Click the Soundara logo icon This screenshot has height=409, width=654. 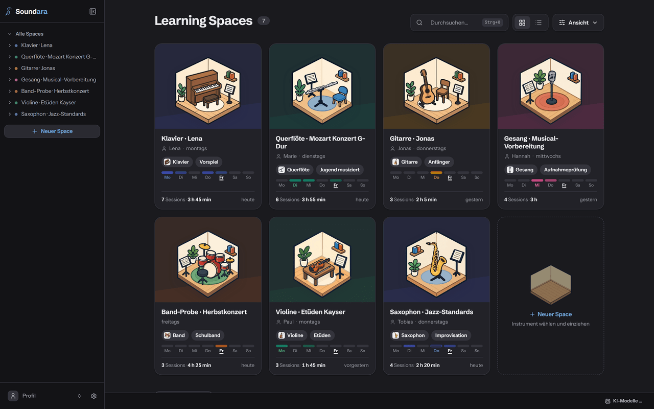click(8, 11)
